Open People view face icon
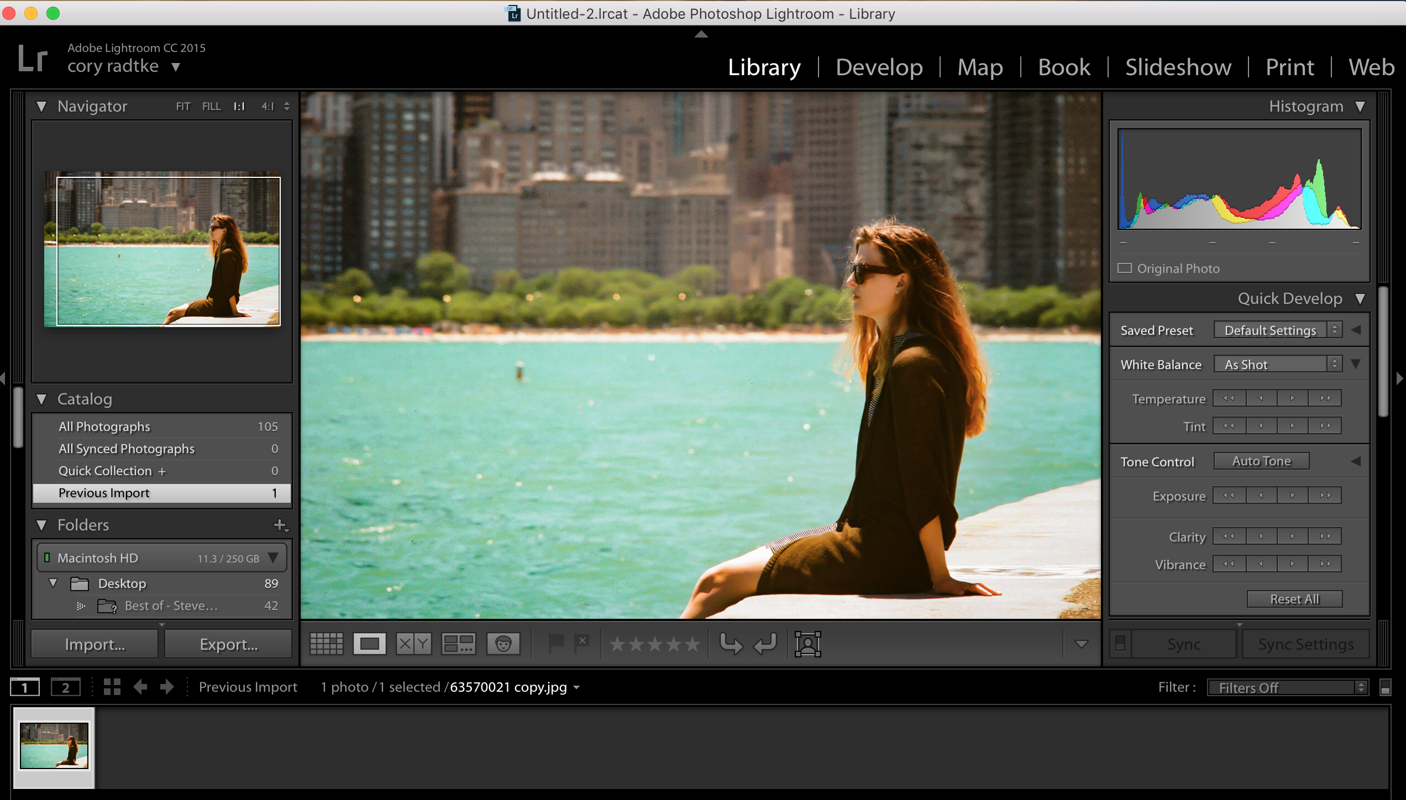 click(503, 644)
